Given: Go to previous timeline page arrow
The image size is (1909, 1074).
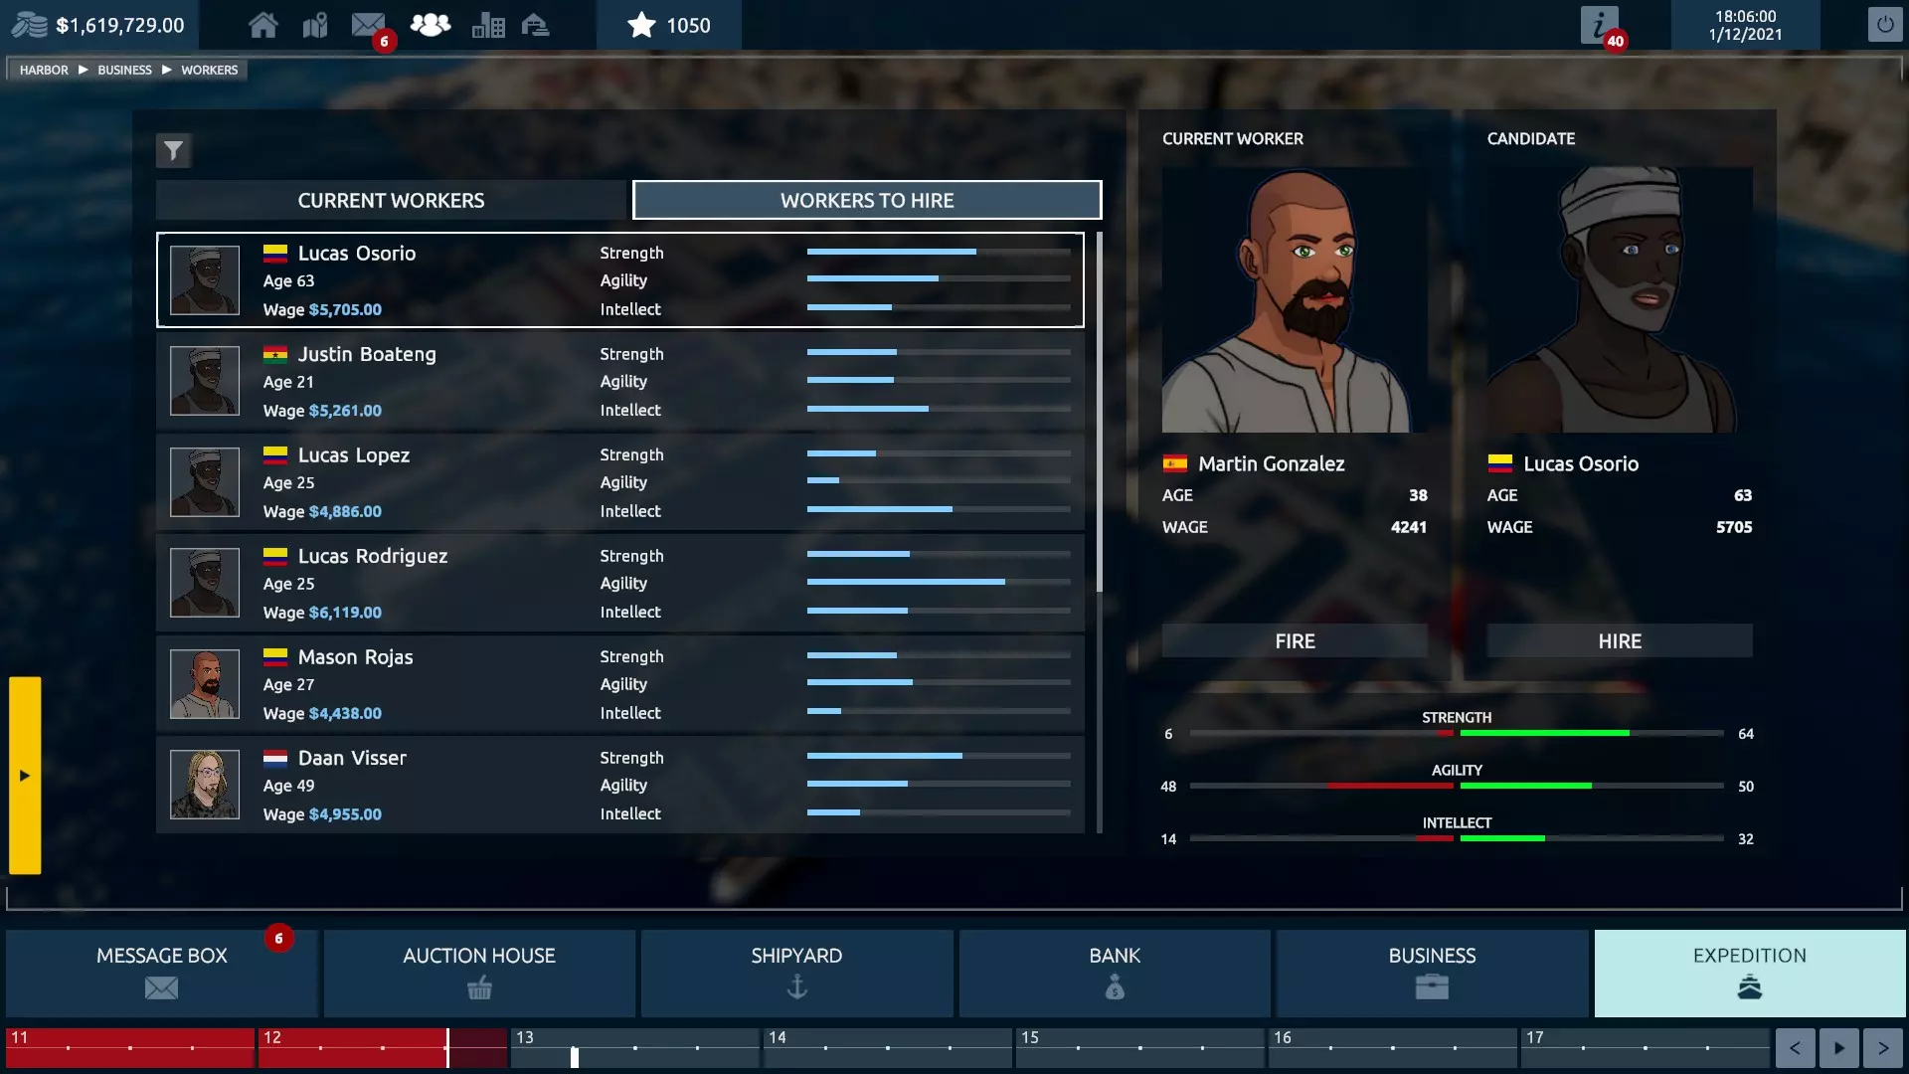Looking at the screenshot, I should tap(1795, 1047).
